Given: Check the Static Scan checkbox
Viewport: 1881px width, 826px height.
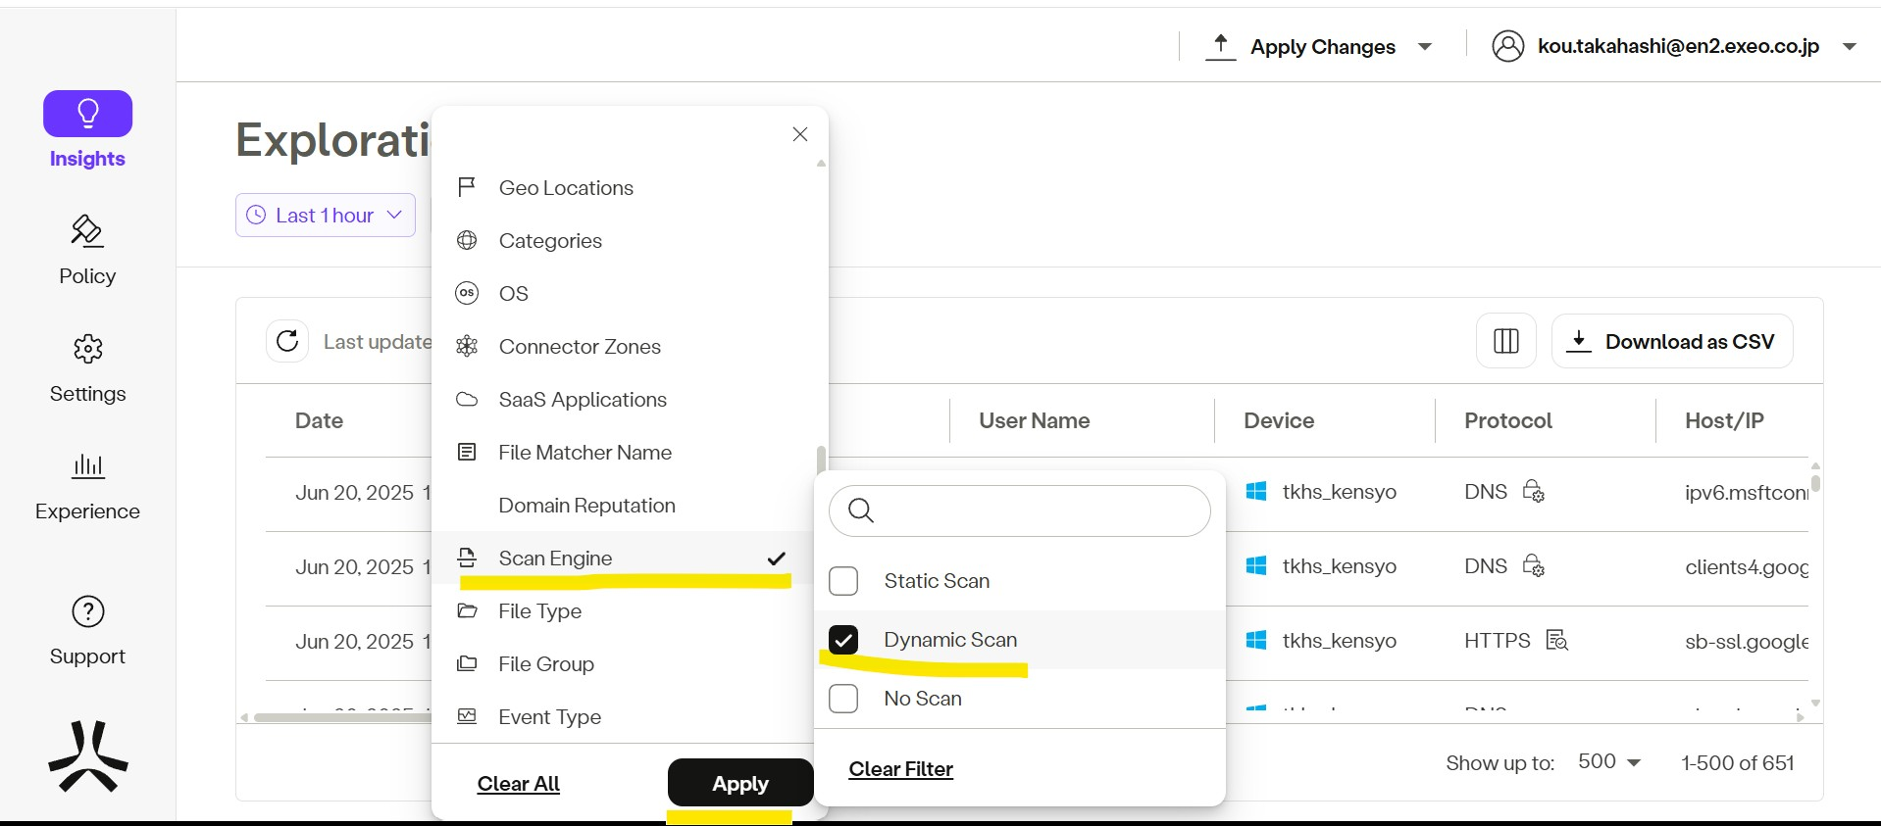Looking at the screenshot, I should (x=843, y=581).
